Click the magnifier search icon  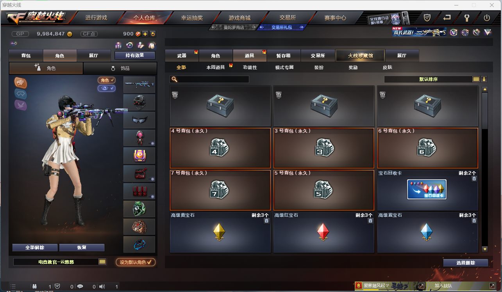175,79
